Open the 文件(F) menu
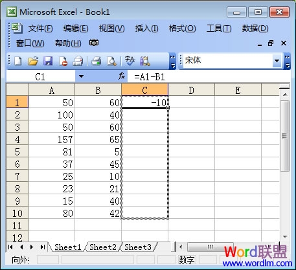This screenshot has width=296, height=270. pyautogui.click(x=40, y=28)
